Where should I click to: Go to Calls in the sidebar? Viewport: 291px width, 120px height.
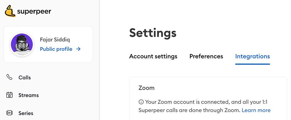[x=24, y=78]
